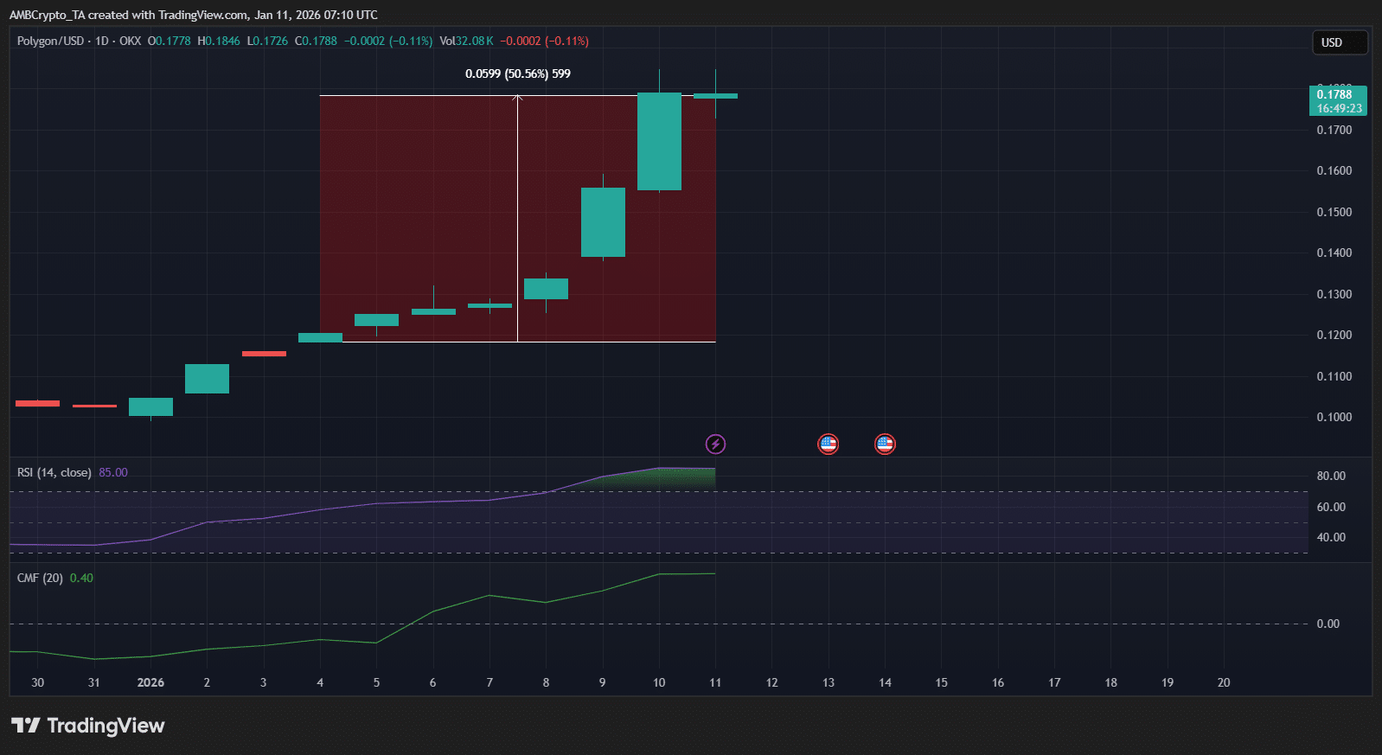Click the 0.1000 price scale label
The width and height of the screenshot is (1382, 755).
pyautogui.click(x=1334, y=417)
